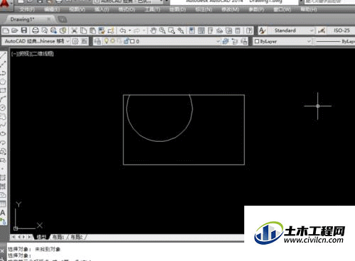Screen dimensions: 355x261
Task: Click the viewport [-] control label
Action: [14, 54]
